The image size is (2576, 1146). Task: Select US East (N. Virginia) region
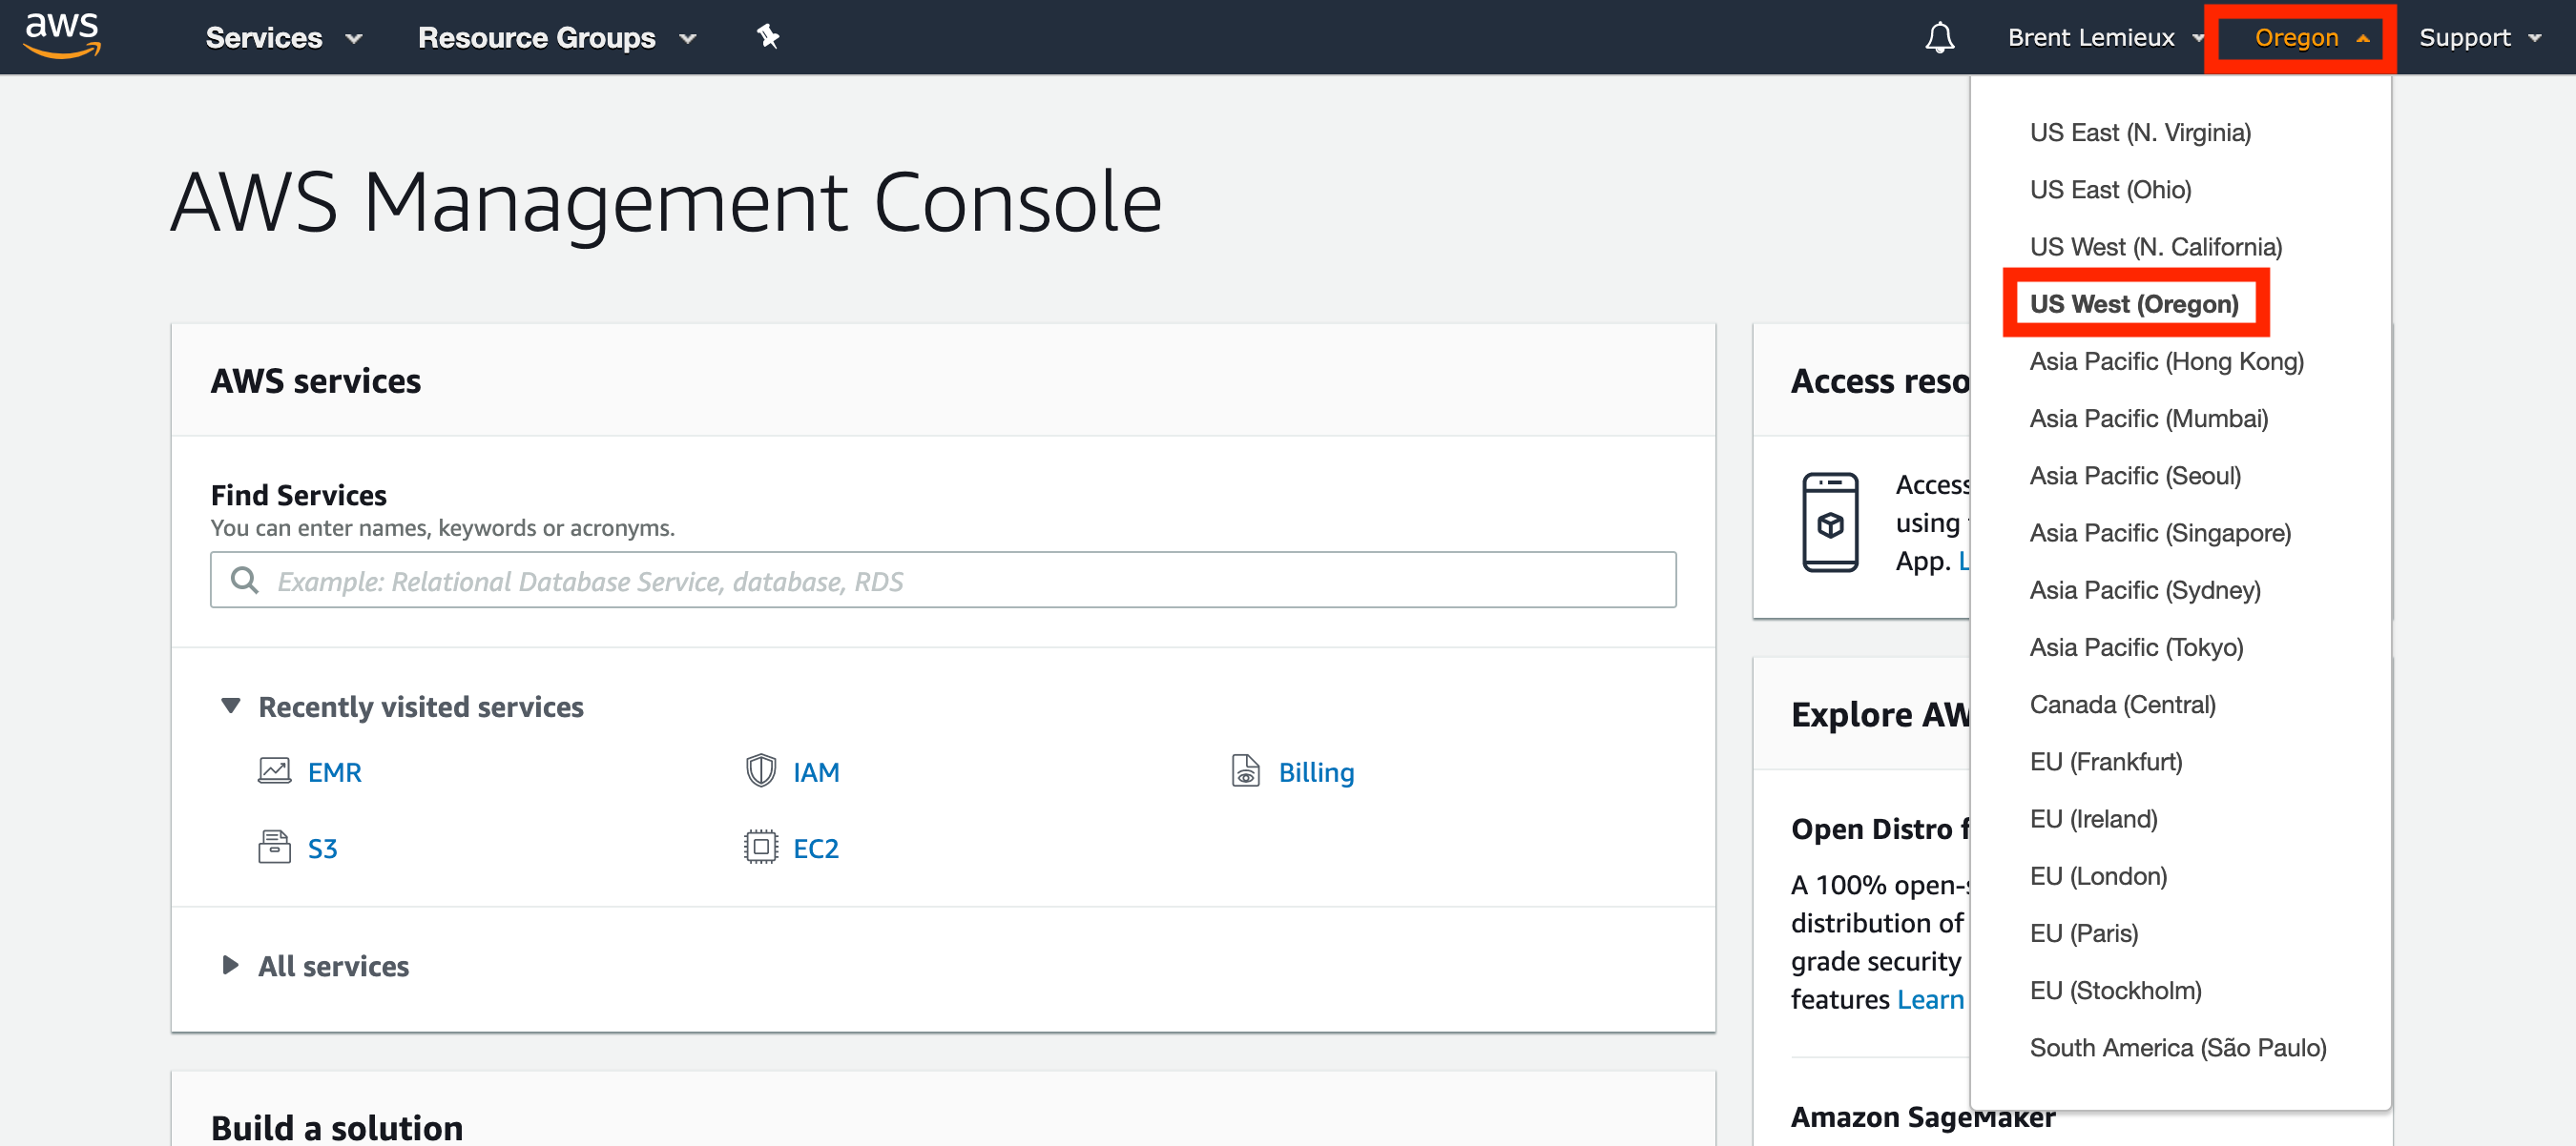click(2139, 133)
